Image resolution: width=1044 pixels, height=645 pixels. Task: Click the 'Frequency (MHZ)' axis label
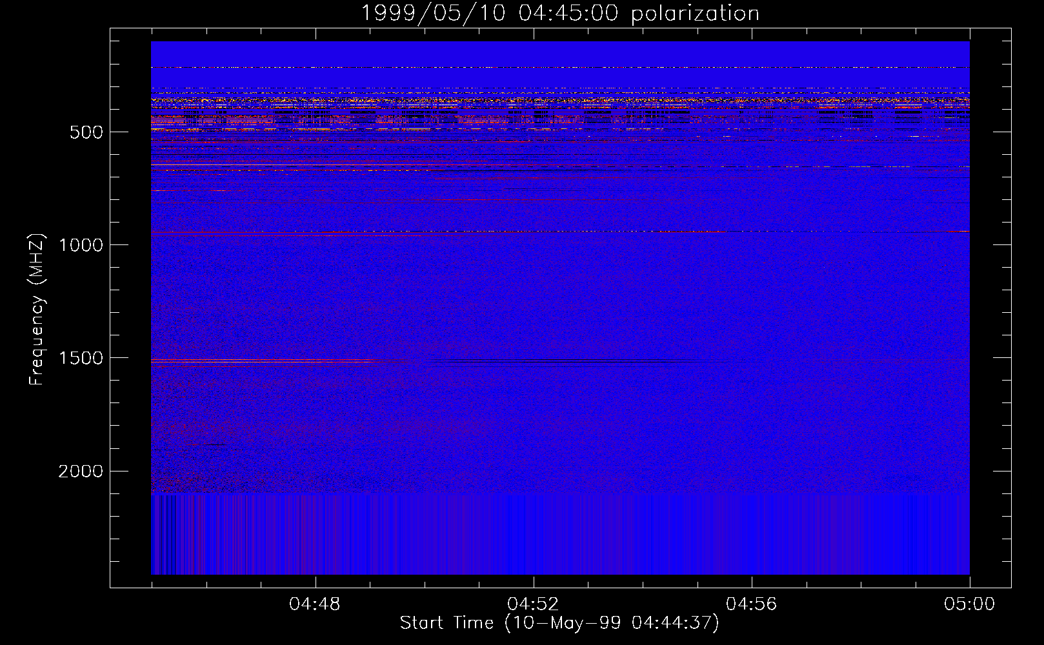[x=37, y=309]
